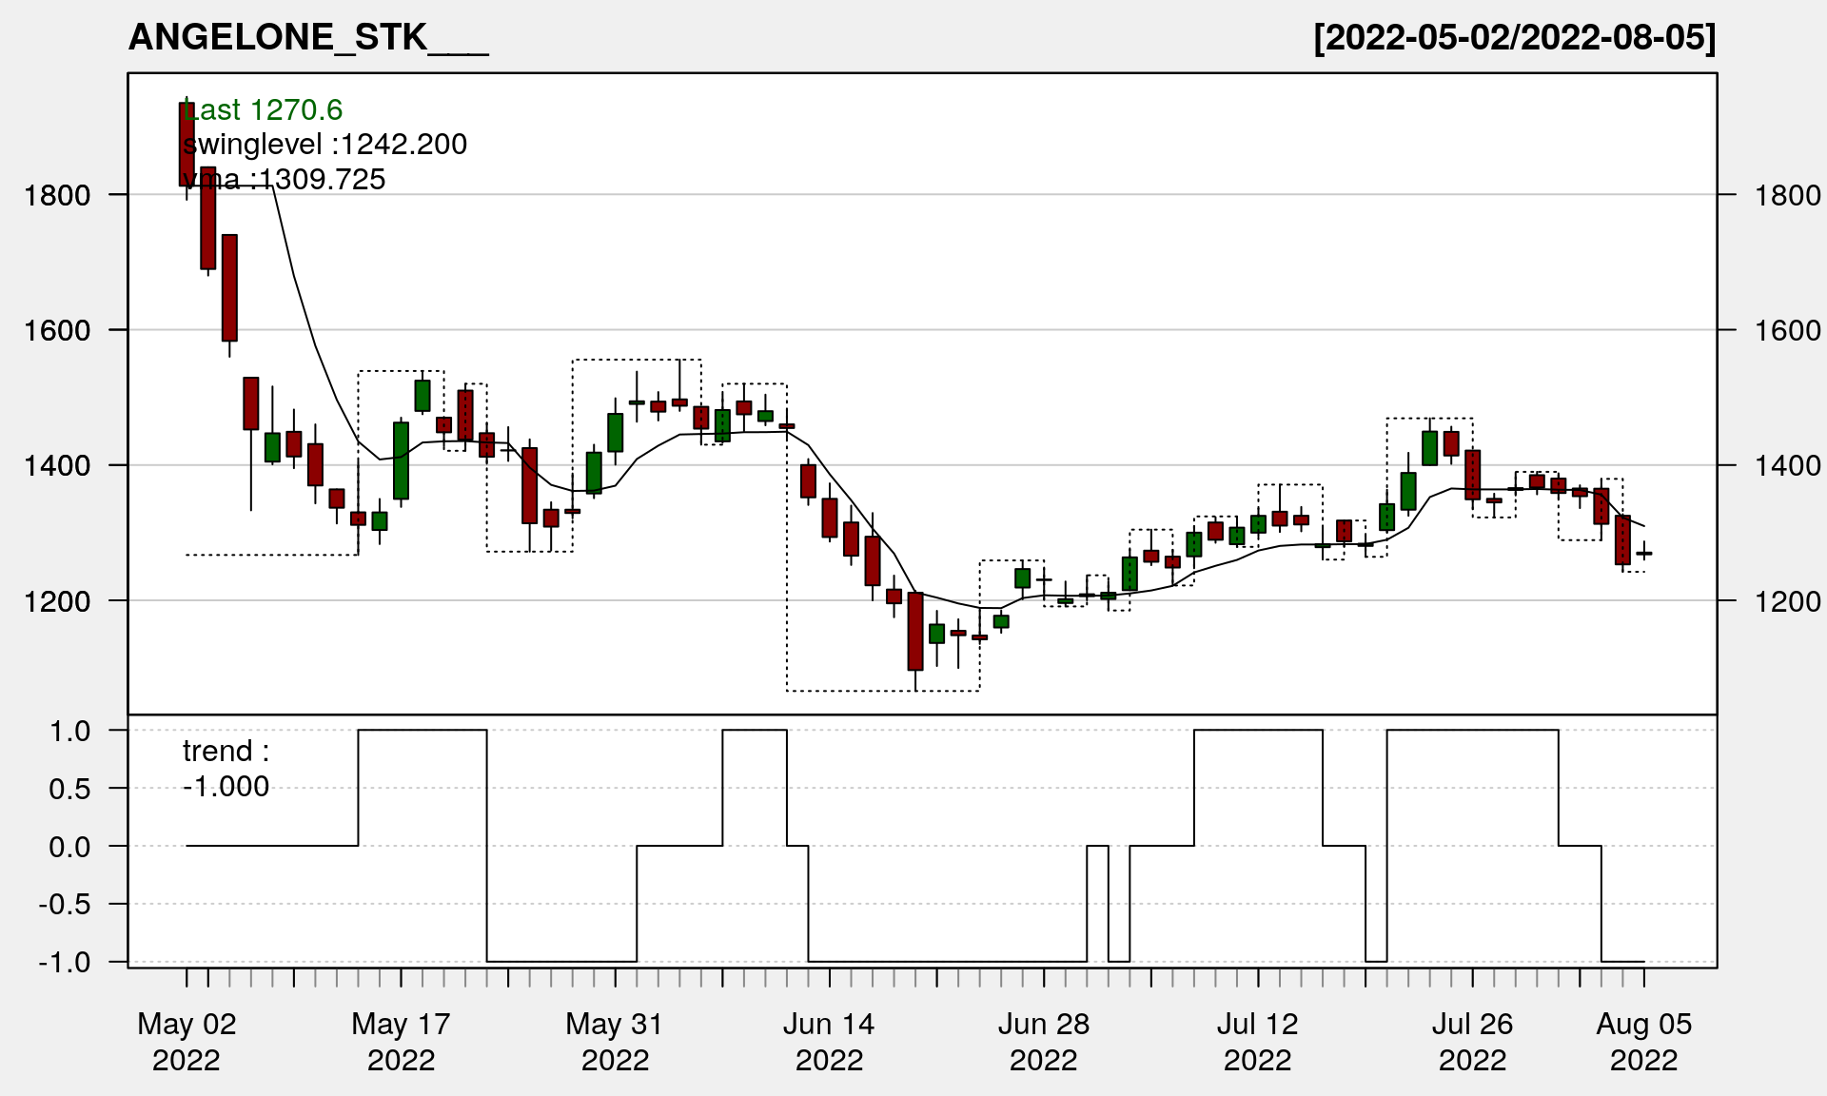Click the Jul 12 2022 axis label
The image size is (1827, 1096).
pyautogui.click(x=1258, y=1042)
